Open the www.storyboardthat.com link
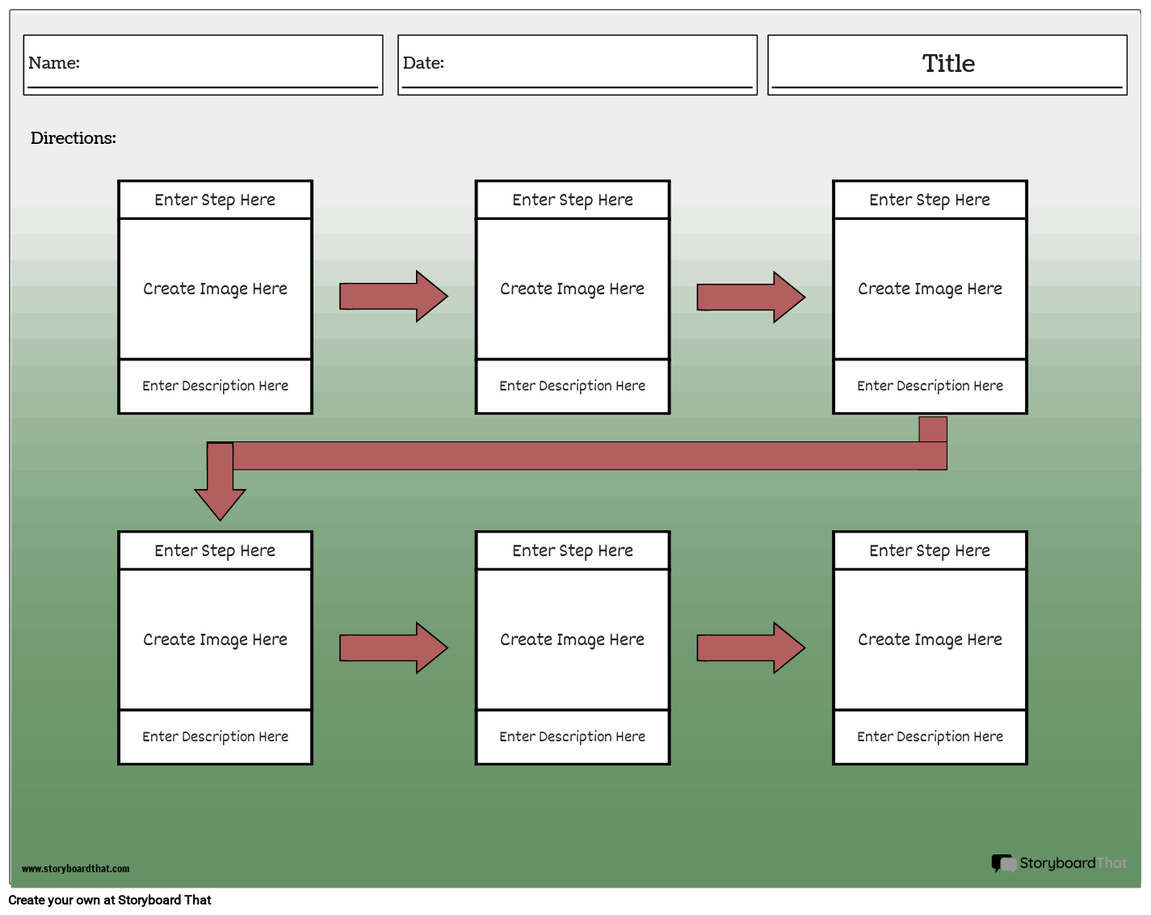 (x=75, y=869)
